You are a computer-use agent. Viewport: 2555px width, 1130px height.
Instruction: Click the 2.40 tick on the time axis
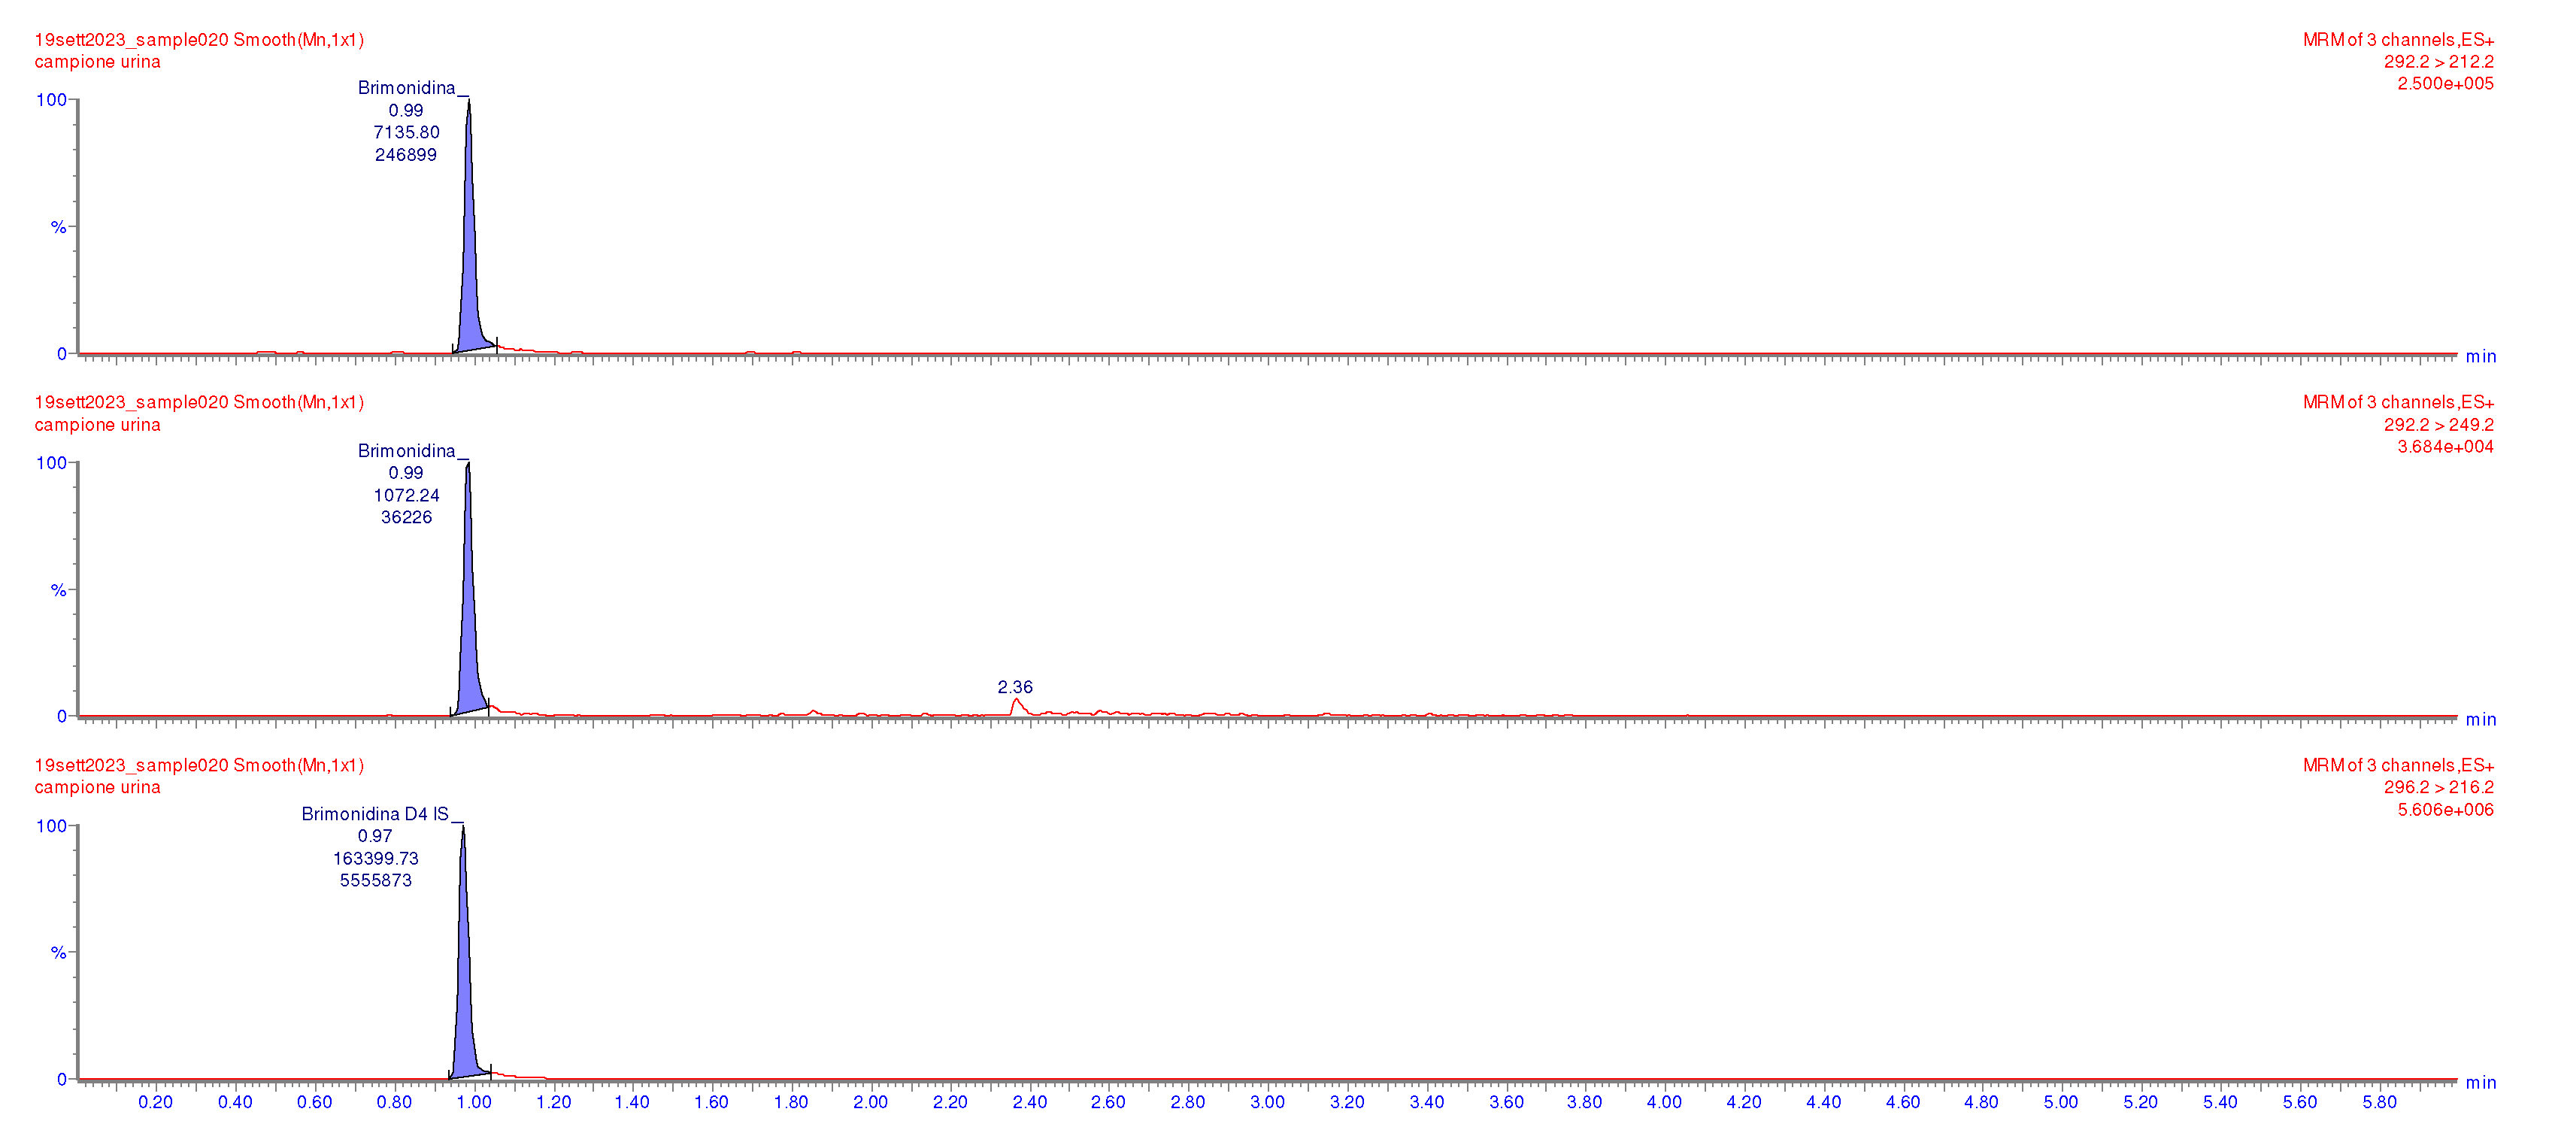click(1029, 1101)
